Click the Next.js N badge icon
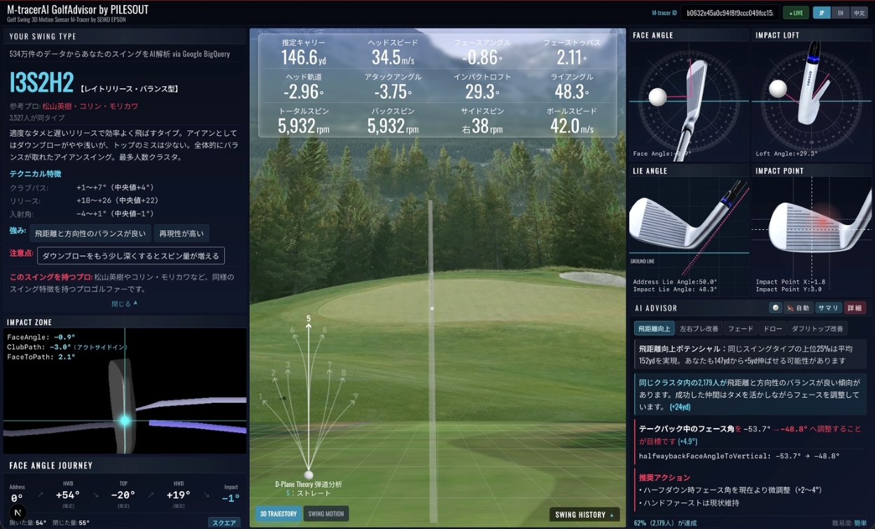Viewport: 875px width, 529px height. tap(17, 513)
